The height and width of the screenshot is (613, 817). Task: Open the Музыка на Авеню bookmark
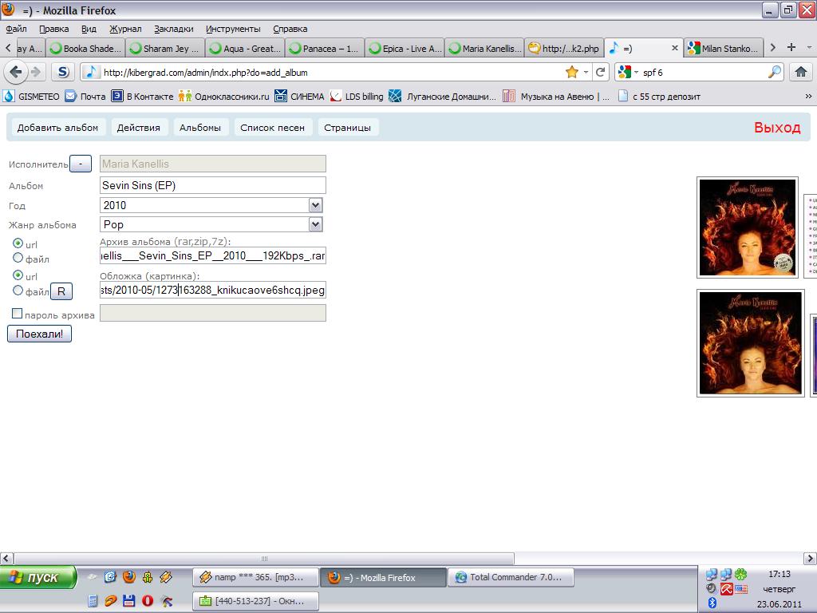tap(555, 97)
